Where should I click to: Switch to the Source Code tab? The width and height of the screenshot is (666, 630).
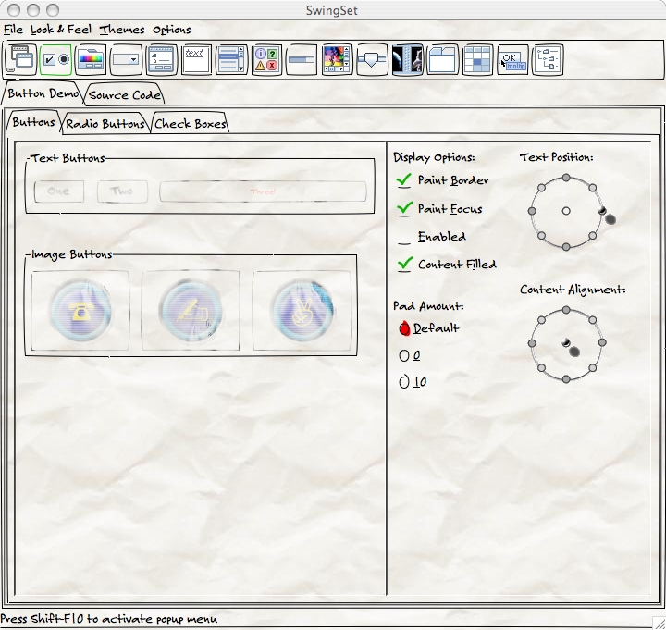tap(125, 94)
